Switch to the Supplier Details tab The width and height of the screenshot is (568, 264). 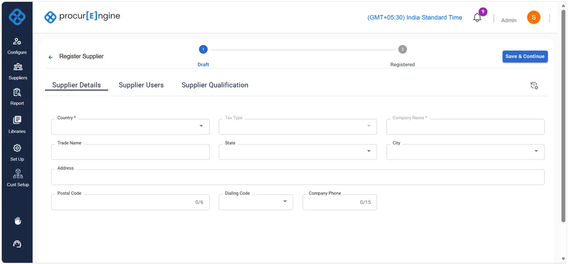[76, 85]
